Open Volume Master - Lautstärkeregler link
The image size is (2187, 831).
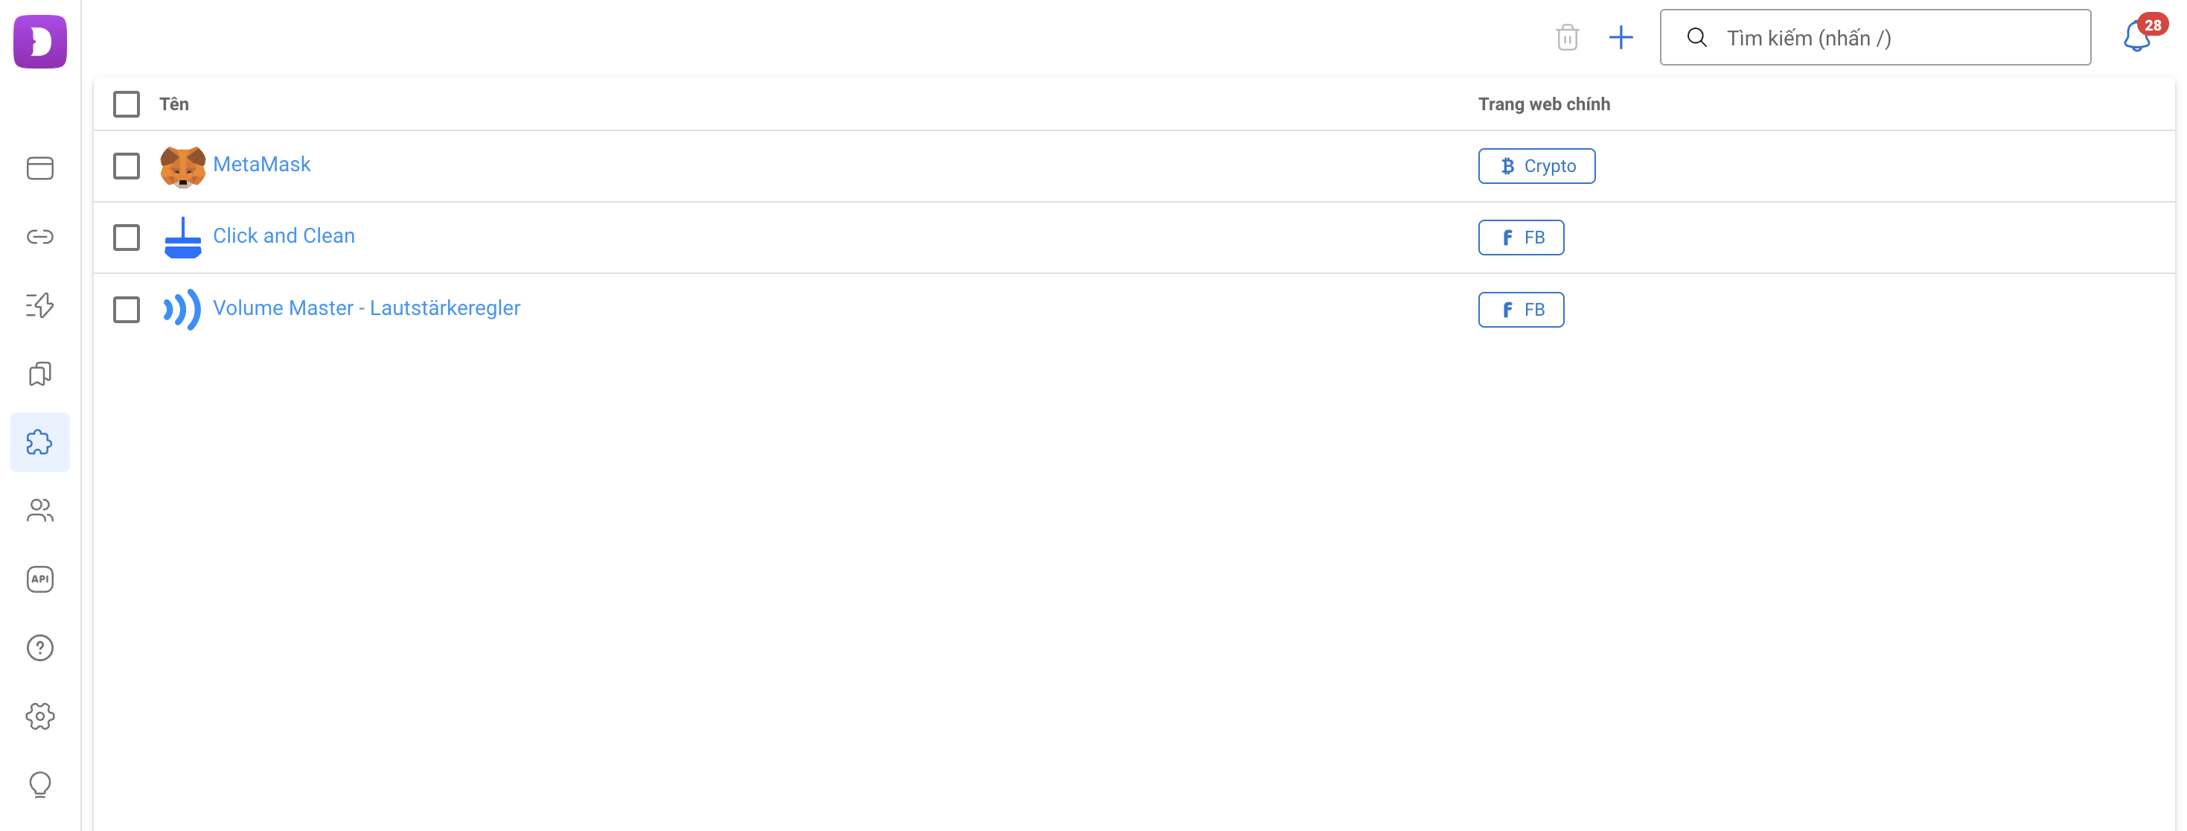coord(367,308)
